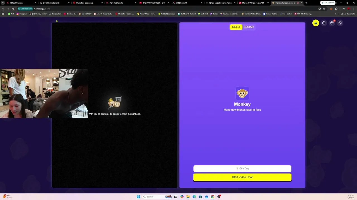Open the Home - Roblox bookmark
Image resolution: width=357 pixels, height=200 pixels.
tap(270, 14)
